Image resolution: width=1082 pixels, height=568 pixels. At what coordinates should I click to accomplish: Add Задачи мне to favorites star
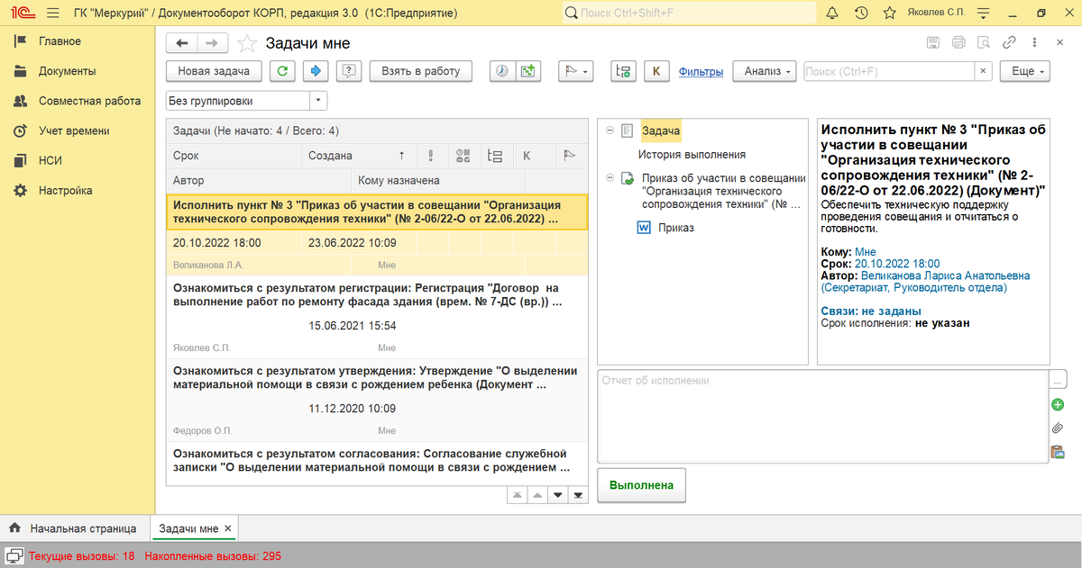(247, 43)
